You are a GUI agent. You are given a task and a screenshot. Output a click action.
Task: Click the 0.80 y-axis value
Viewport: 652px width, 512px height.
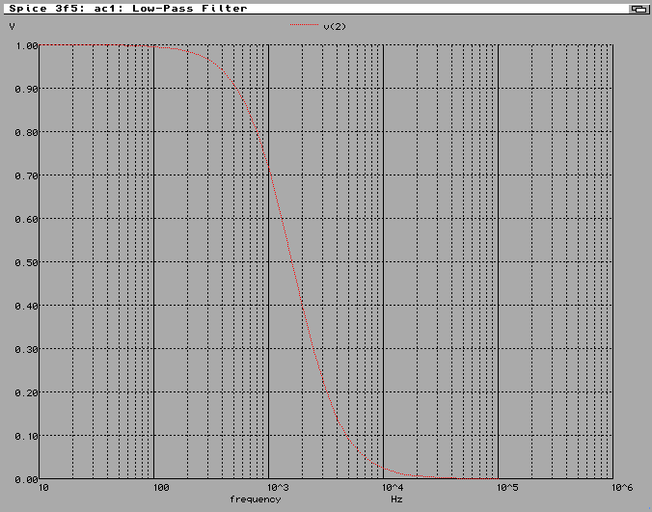27,132
